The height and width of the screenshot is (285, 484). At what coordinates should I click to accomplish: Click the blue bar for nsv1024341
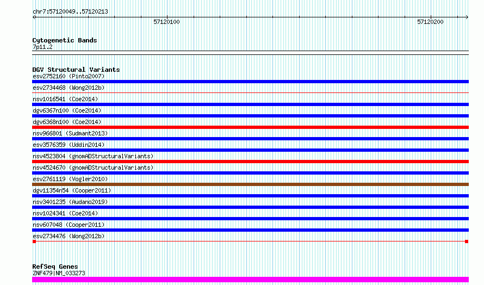click(250, 219)
